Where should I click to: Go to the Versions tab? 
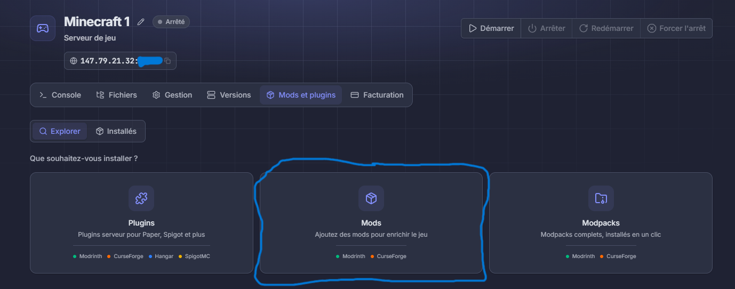[228, 95]
